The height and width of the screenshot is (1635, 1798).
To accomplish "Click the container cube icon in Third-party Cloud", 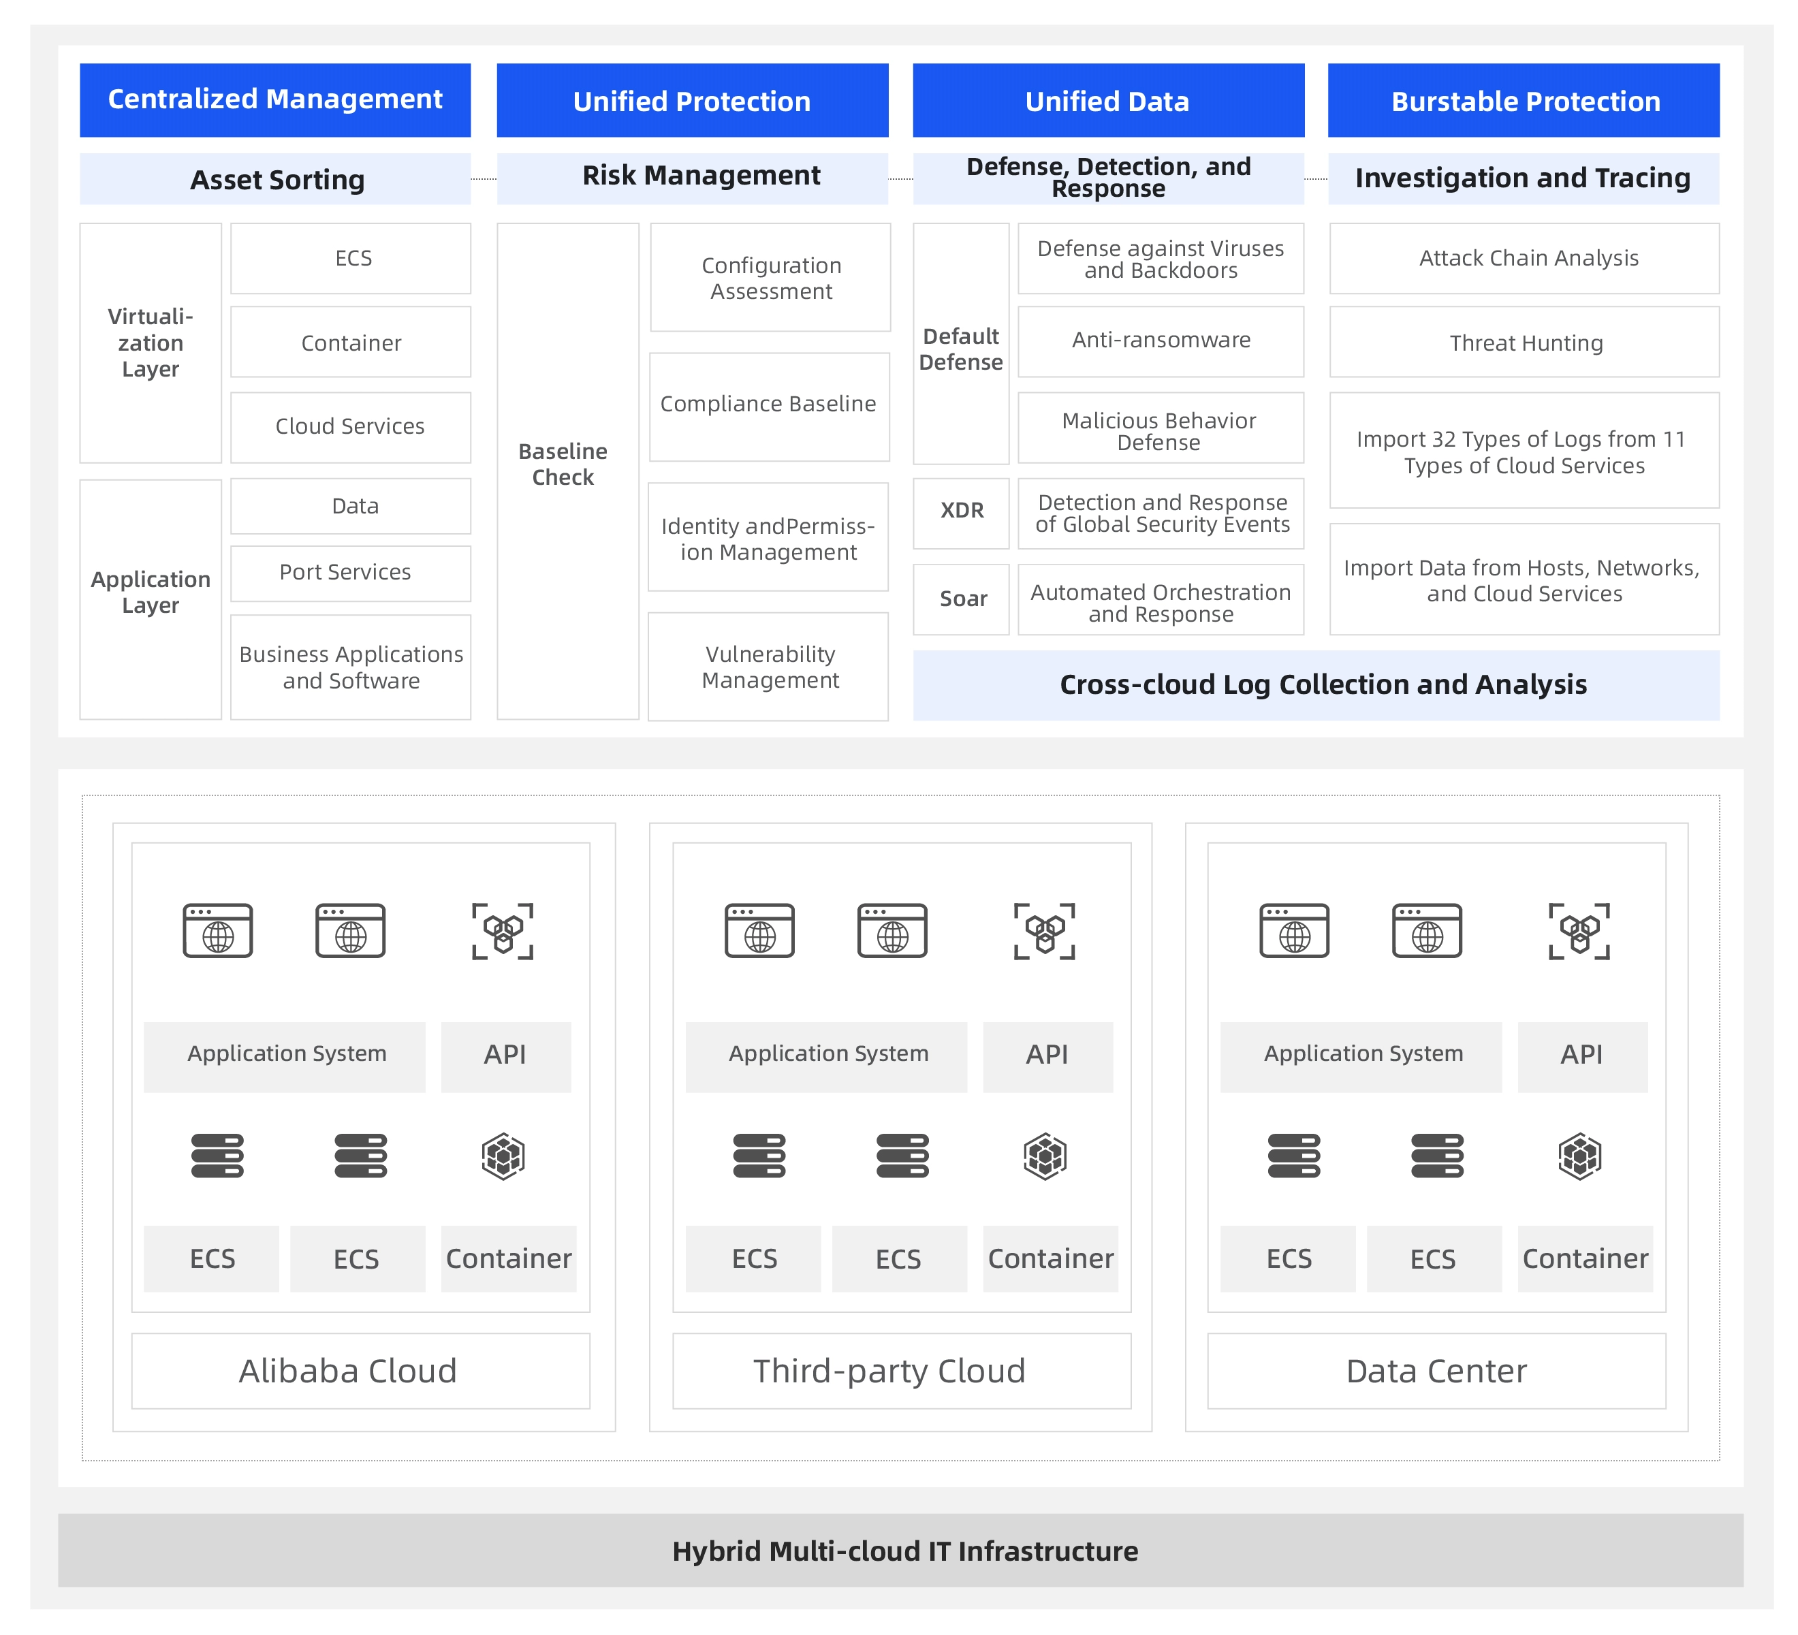I will (1045, 1157).
